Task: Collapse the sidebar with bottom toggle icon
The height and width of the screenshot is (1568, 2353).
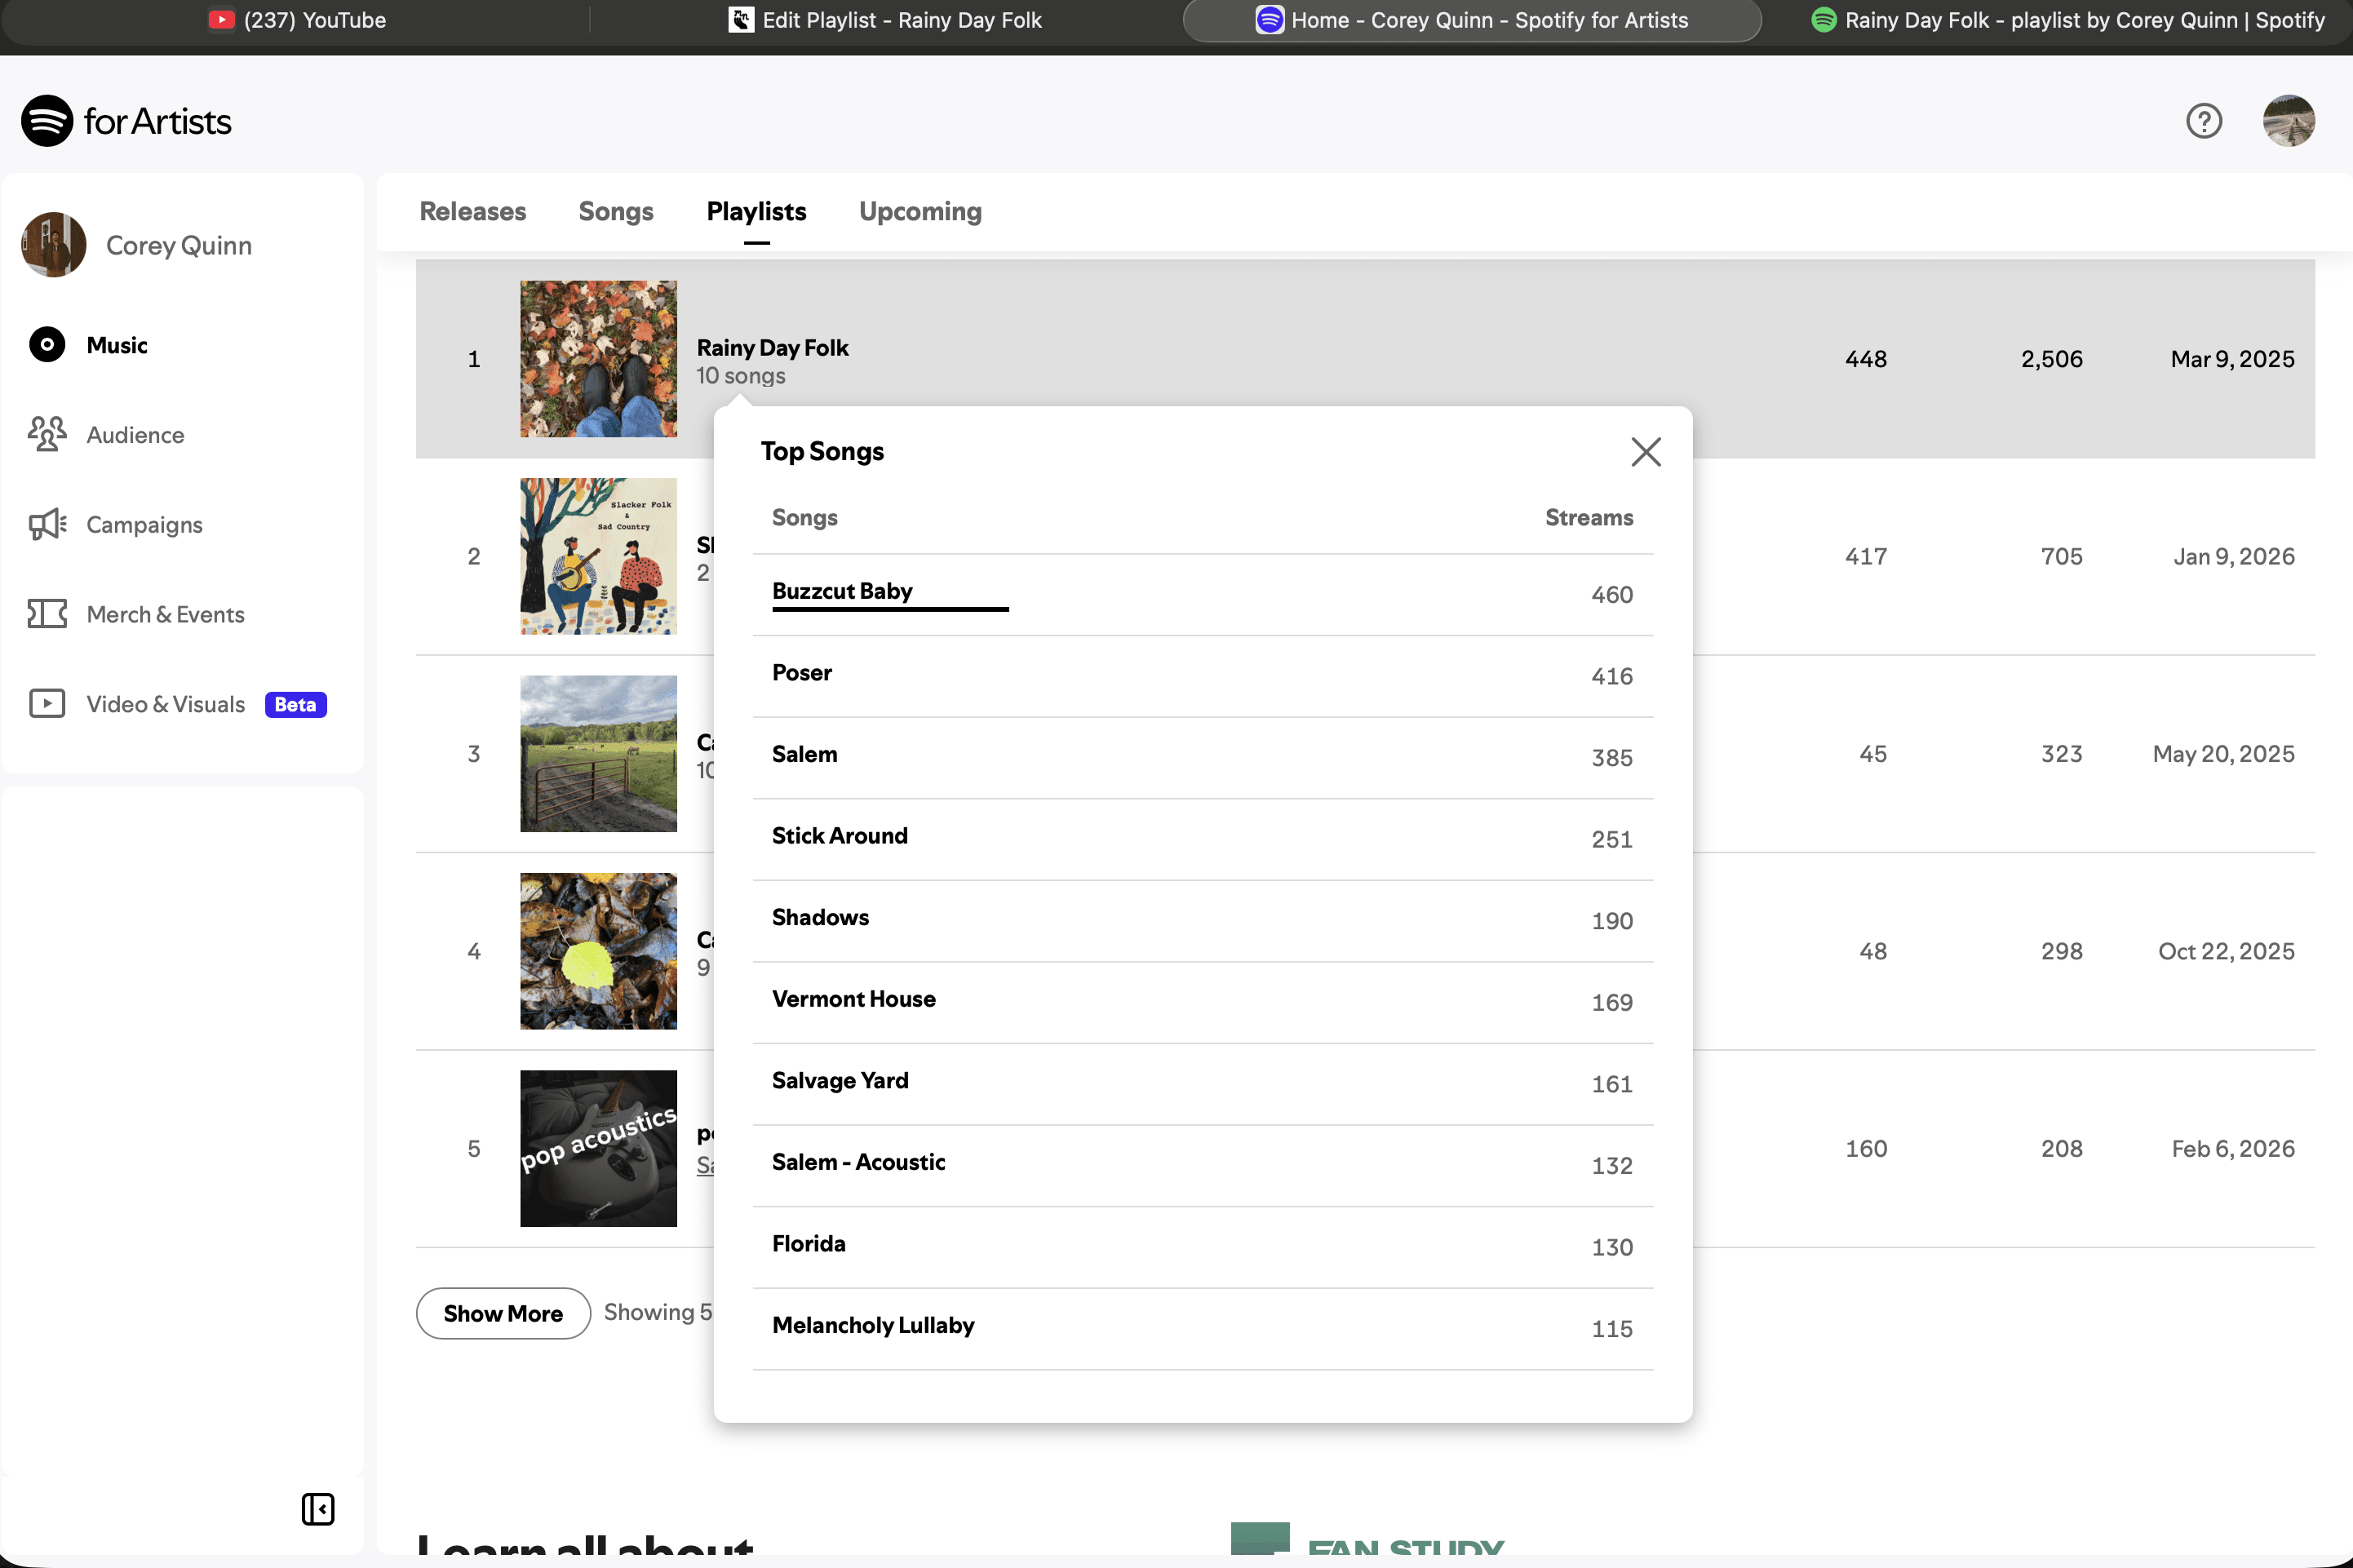Action: click(x=318, y=1509)
